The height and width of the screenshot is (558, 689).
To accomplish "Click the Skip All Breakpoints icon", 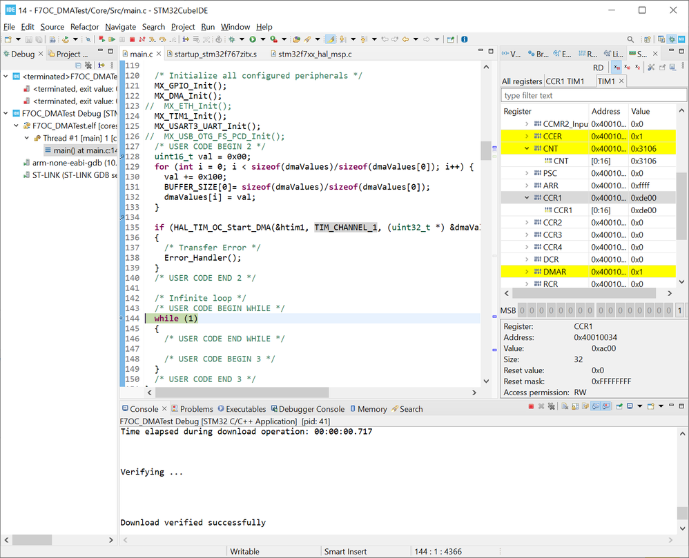I will point(88,39).
